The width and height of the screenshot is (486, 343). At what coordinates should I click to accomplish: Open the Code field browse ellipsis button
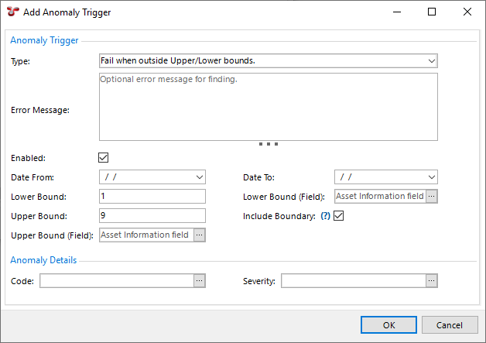click(200, 281)
